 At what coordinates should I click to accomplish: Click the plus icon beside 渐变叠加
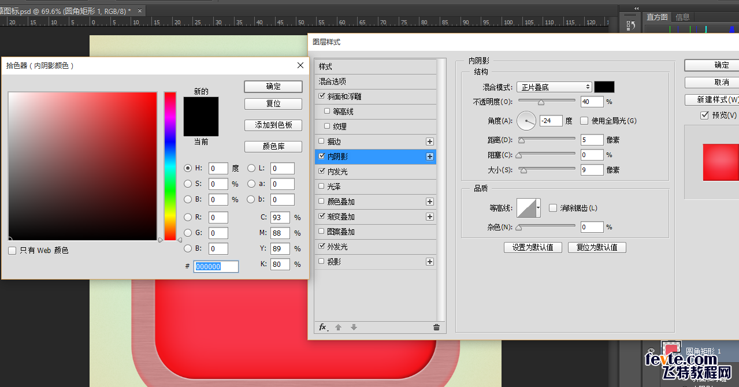click(429, 217)
